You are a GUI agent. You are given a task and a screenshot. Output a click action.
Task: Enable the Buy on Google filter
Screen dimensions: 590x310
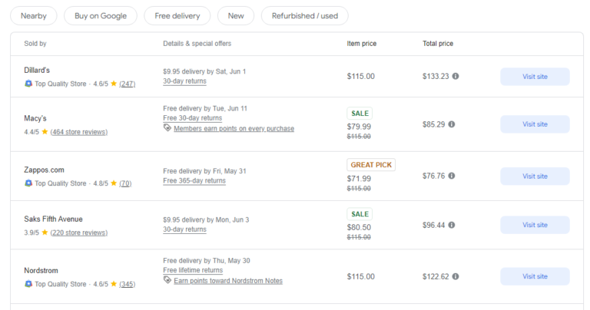(101, 15)
